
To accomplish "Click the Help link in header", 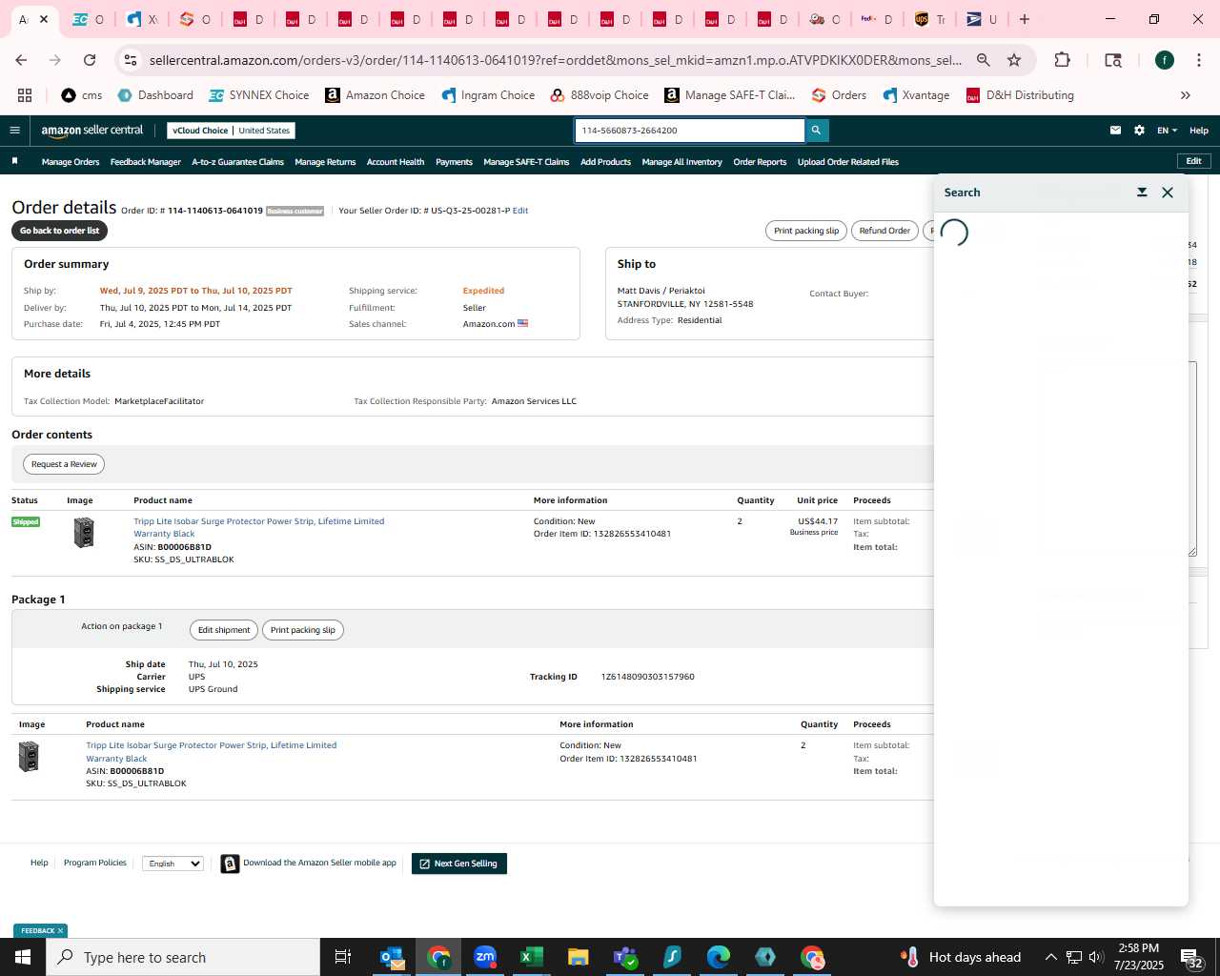I will tap(1199, 131).
